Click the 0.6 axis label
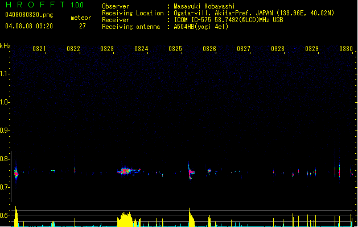Viewport: 358px width, 227px height. (5, 216)
